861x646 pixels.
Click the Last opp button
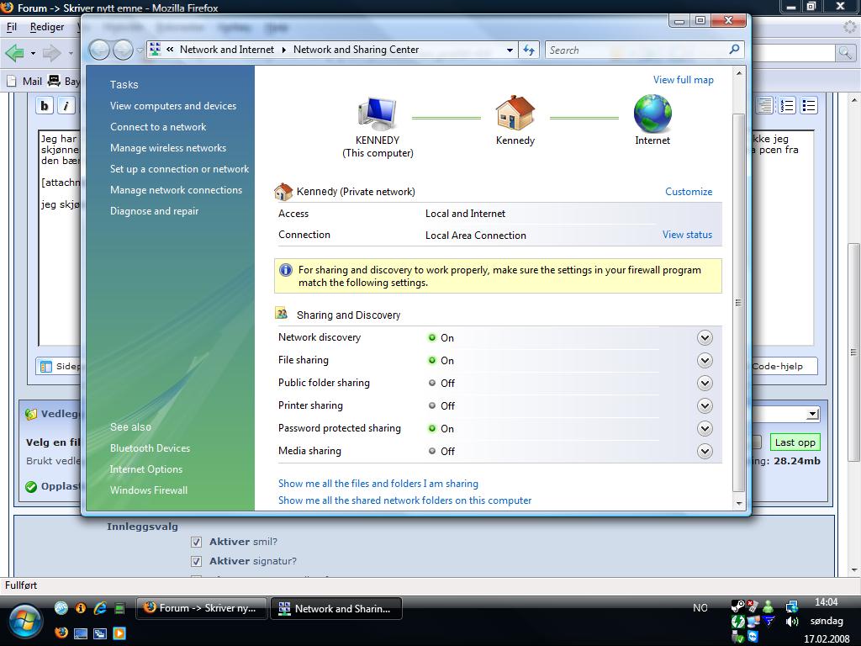(795, 442)
